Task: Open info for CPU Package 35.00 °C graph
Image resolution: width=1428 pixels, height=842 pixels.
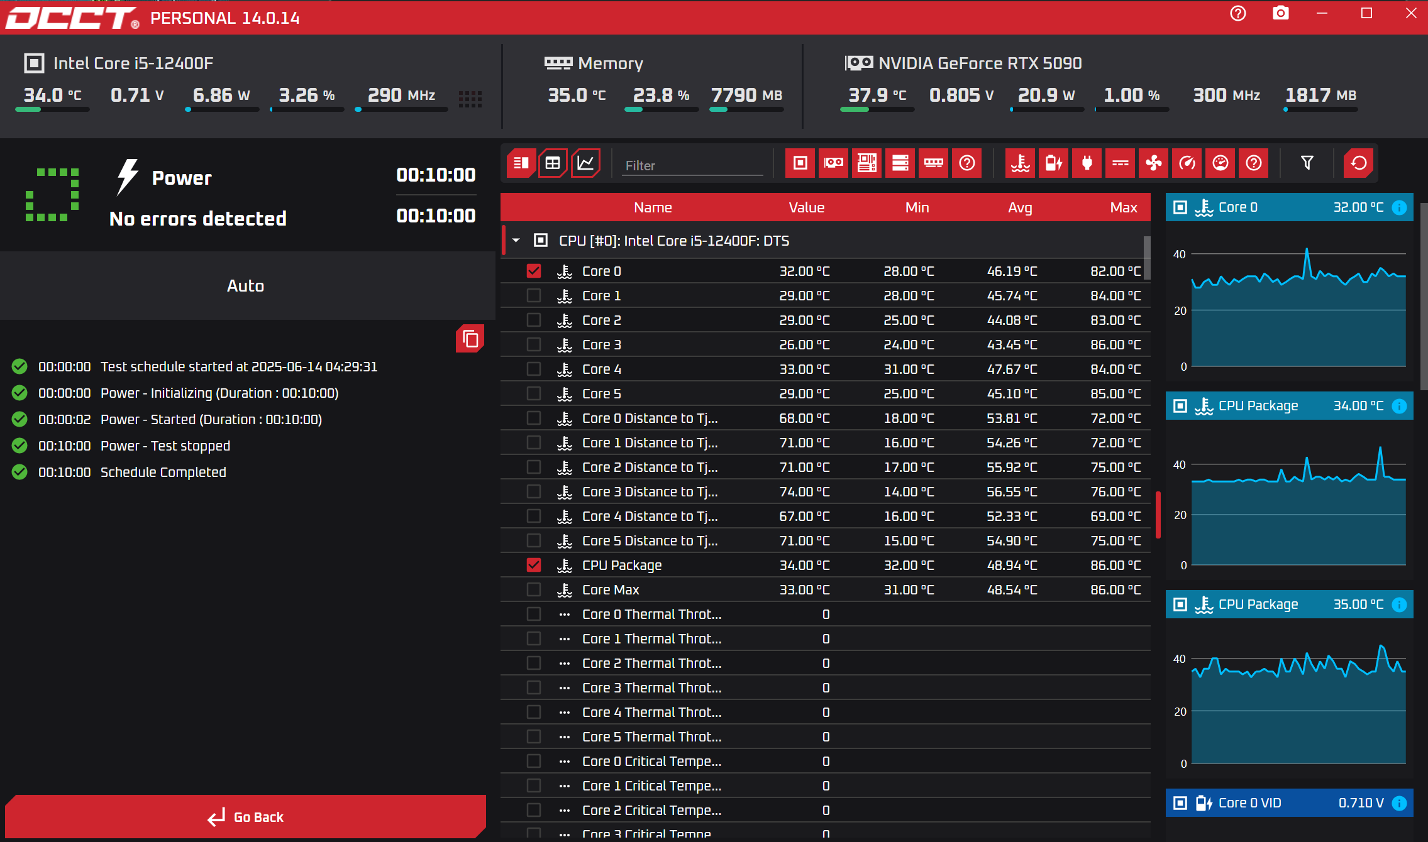Action: click(1399, 604)
